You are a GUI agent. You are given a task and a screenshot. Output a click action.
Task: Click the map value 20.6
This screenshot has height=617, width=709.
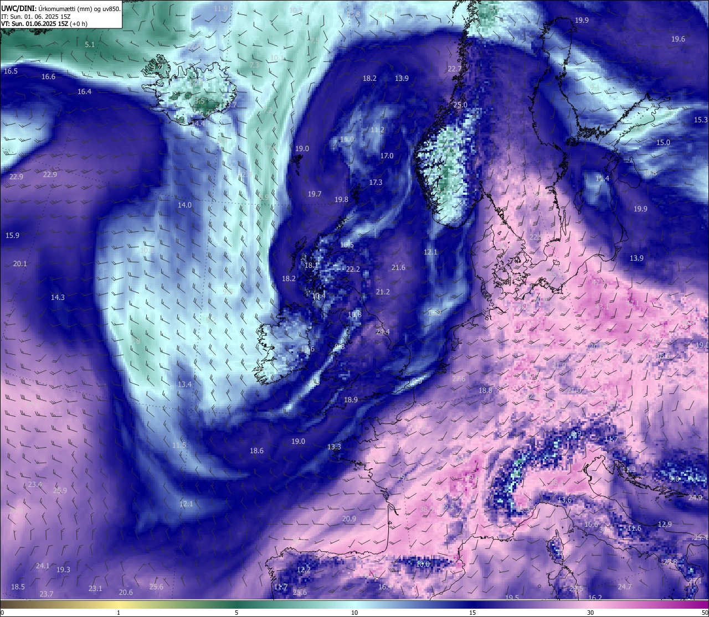(x=126, y=592)
